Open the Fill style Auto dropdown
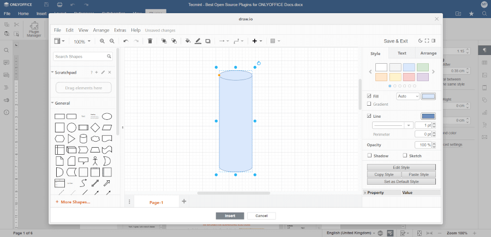The height and width of the screenshot is (237, 491). 408,96
